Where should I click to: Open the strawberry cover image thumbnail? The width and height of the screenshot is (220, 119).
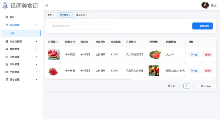pyautogui.click(x=53, y=71)
